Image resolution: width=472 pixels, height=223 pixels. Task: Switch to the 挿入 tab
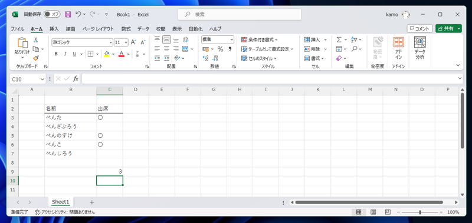click(x=54, y=29)
